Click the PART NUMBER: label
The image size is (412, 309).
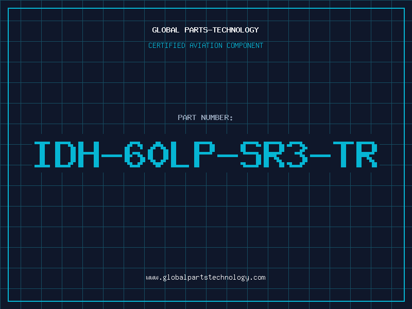[205, 117]
